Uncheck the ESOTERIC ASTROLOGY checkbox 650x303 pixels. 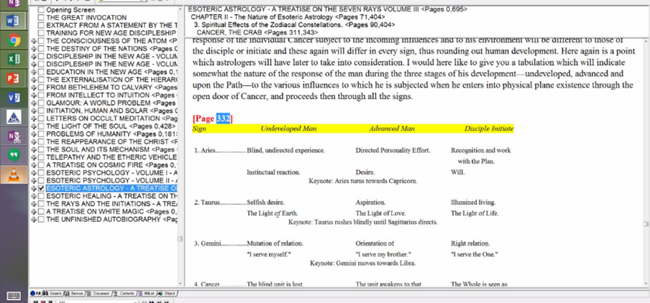point(41,188)
